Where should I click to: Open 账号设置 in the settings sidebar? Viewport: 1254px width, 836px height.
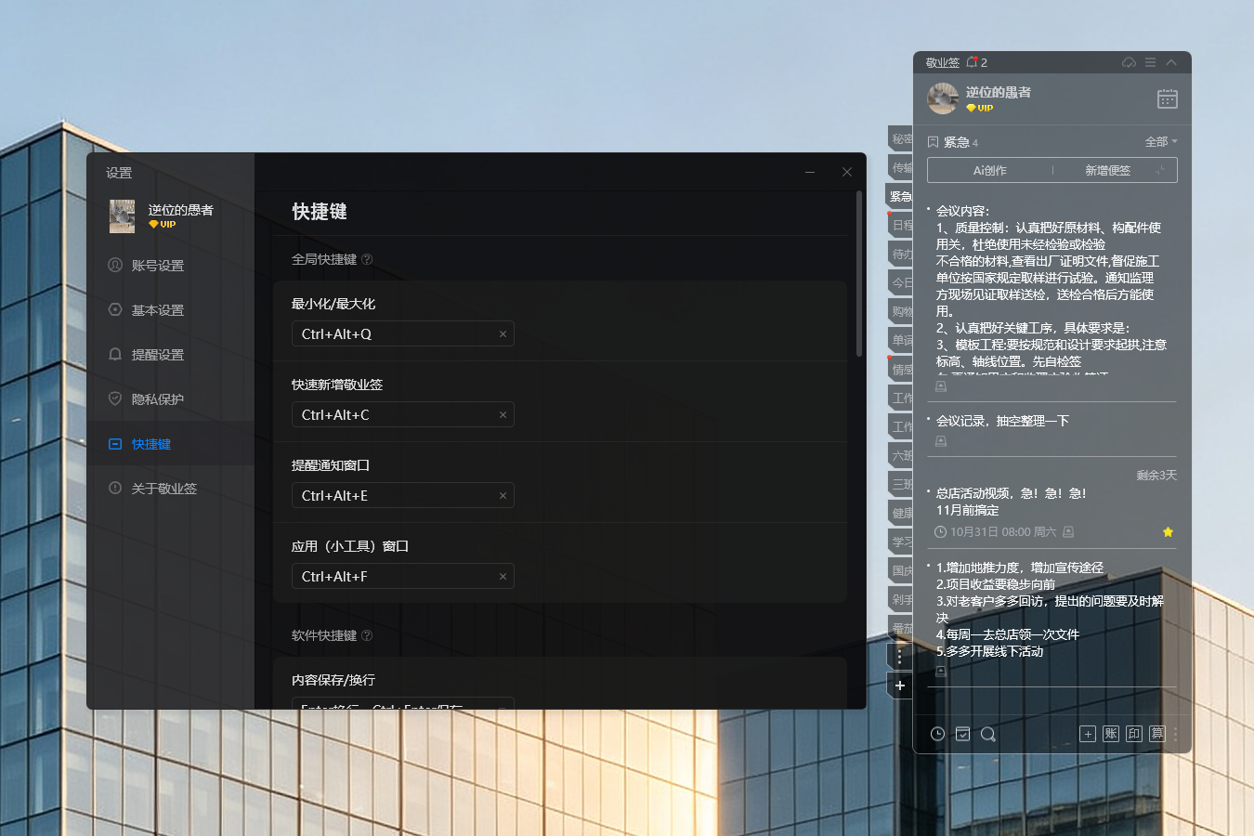pos(171,266)
